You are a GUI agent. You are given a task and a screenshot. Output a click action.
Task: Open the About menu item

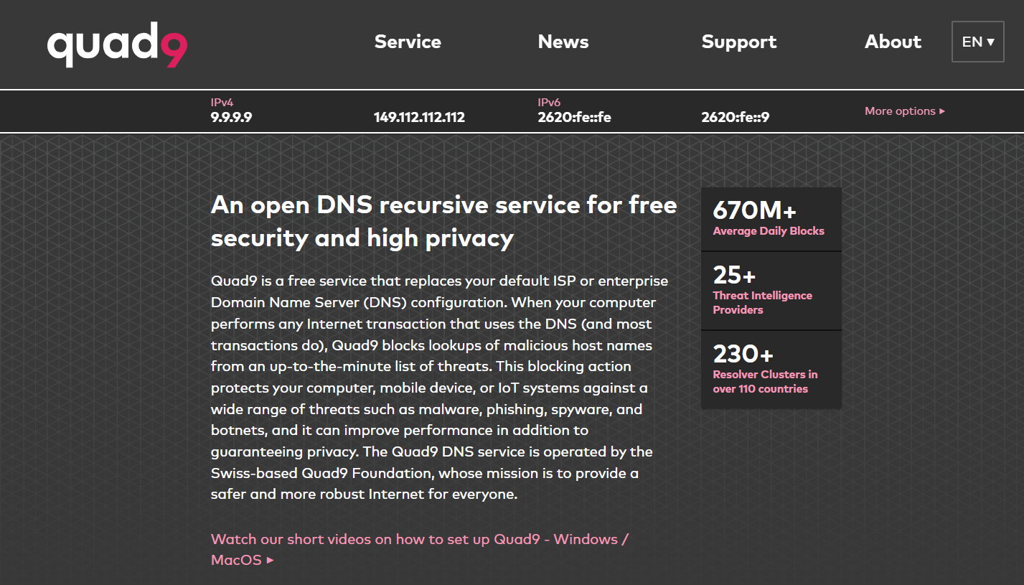coord(893,42)
